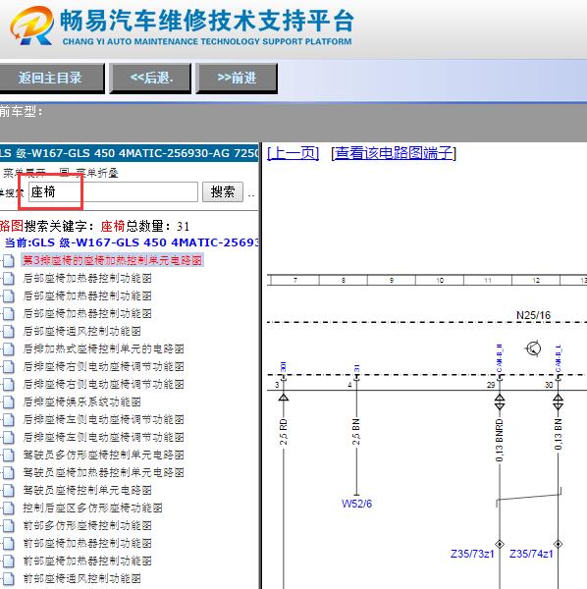Click the 0,13 BN wire label
Screen dimensions: 587x589
point(559,434)
